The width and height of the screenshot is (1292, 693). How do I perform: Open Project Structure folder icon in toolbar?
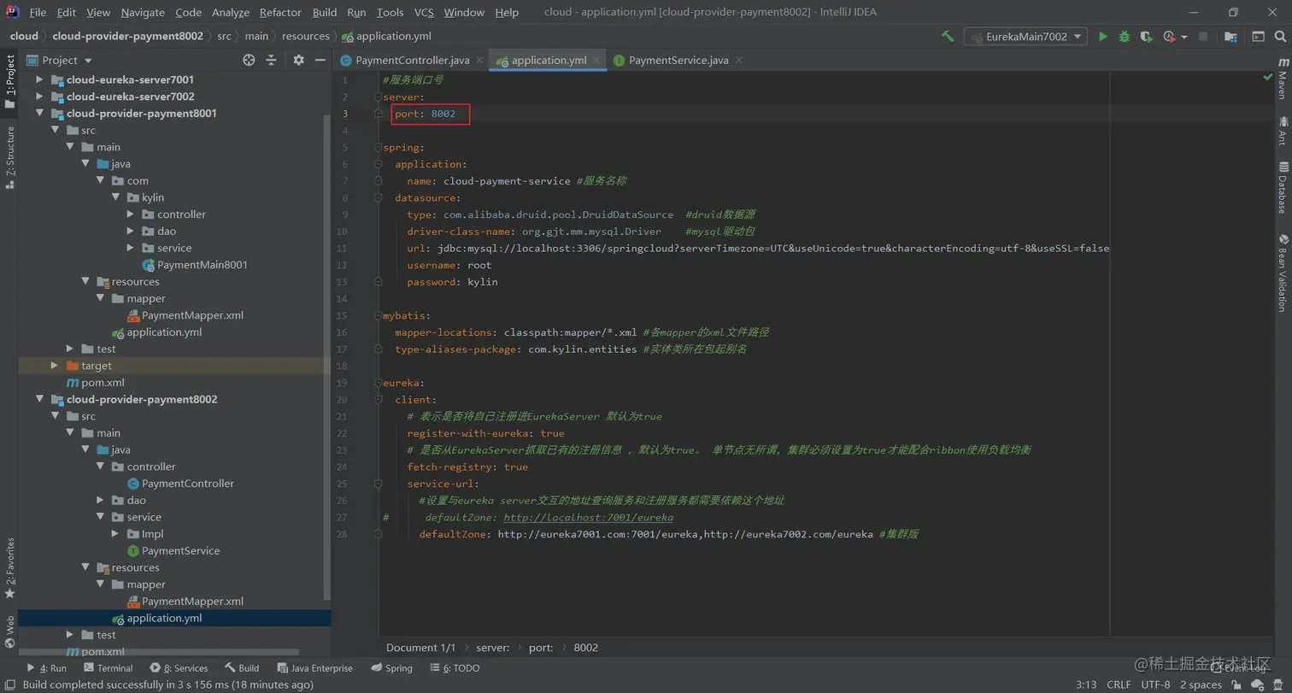click(x=1230, y=37)
